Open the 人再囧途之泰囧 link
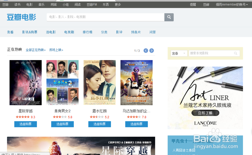This screenshot has width=252, height=155. pyautogui.click(x=184, y=150)
